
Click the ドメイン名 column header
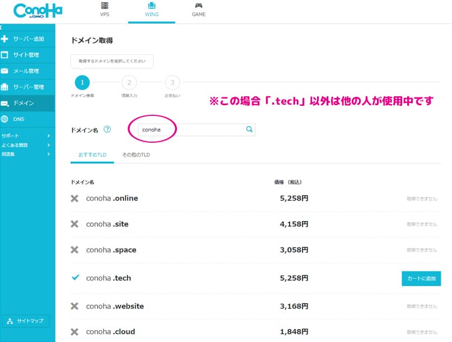tap(82, 182)
